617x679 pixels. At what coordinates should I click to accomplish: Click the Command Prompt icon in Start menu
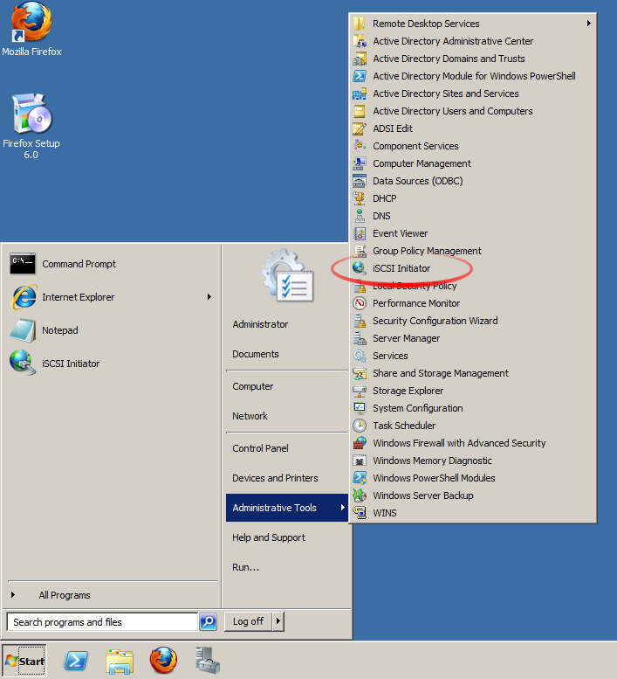click(23, 264)
